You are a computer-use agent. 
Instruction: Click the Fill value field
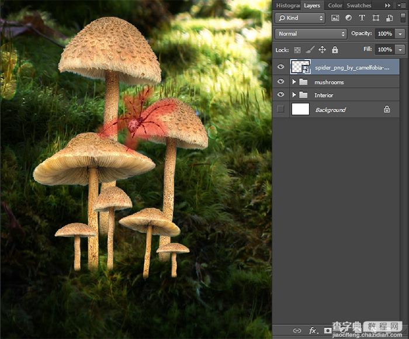385,50
